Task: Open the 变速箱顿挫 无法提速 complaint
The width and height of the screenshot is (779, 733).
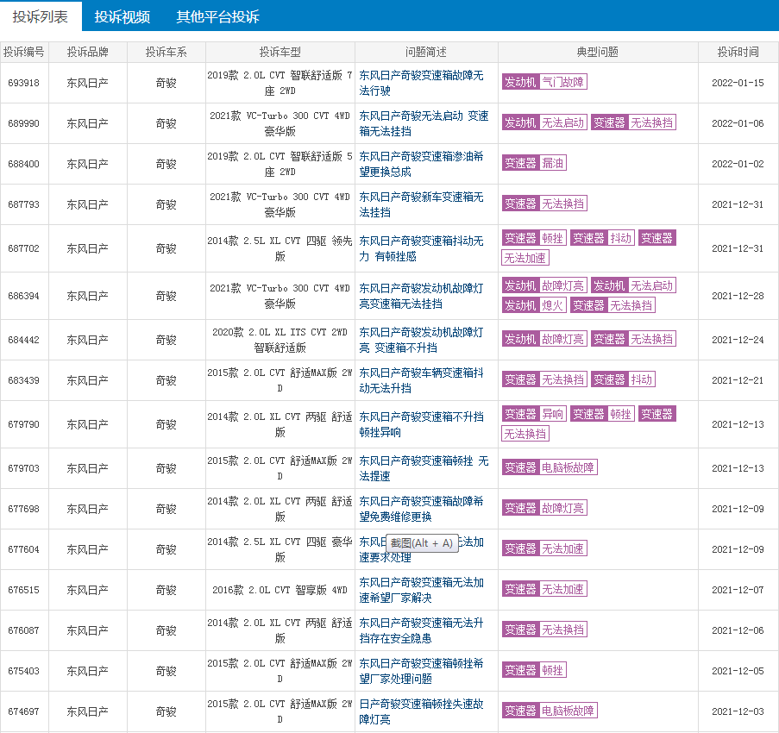Action: pyautogui.click(x=423, y=468)
